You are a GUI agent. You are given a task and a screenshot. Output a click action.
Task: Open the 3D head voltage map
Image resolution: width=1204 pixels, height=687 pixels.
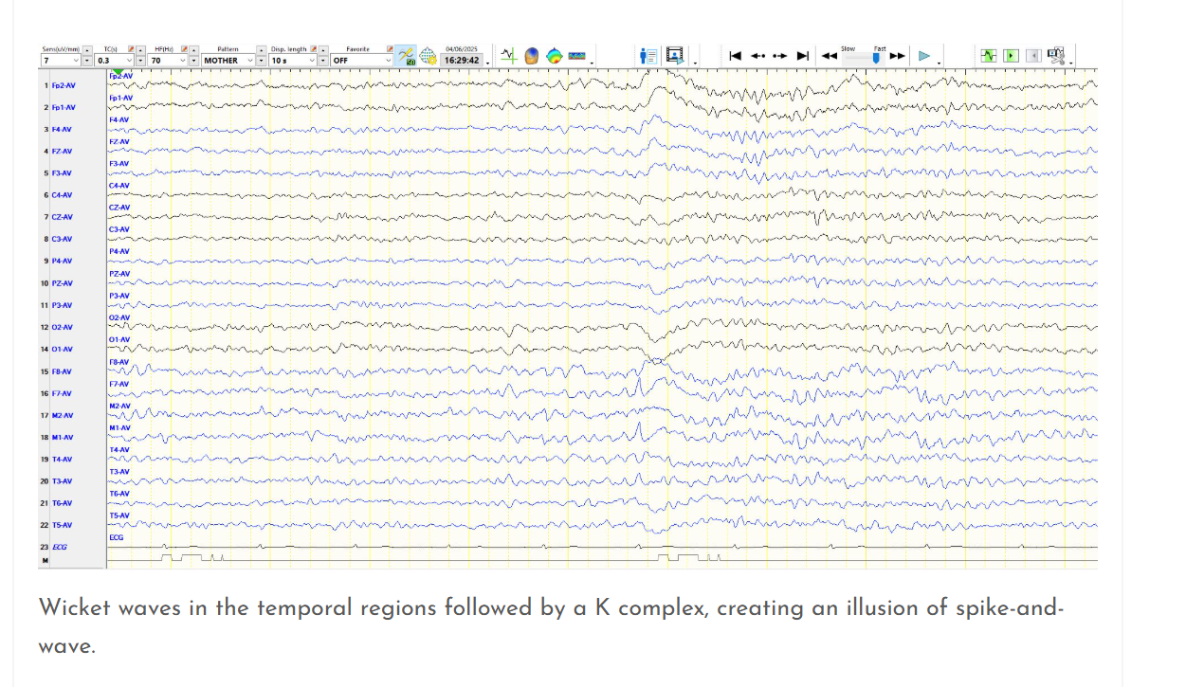pyautogui.click(x=532, y=56)
